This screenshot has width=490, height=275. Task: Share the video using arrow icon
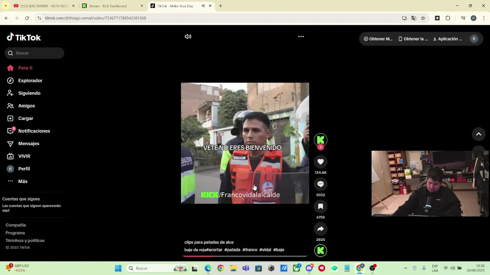[x=321, y=229]
